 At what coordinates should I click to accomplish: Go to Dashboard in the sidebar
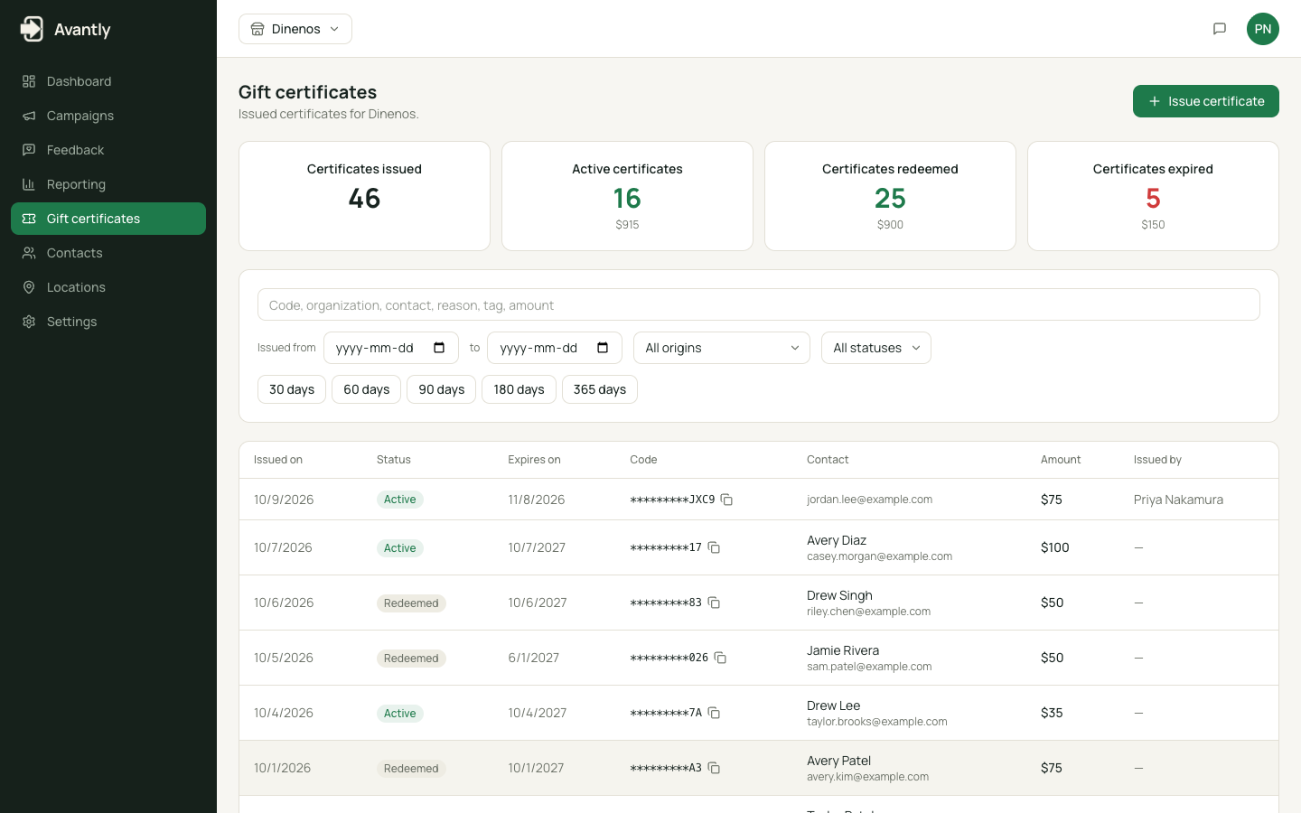(108, 81)
